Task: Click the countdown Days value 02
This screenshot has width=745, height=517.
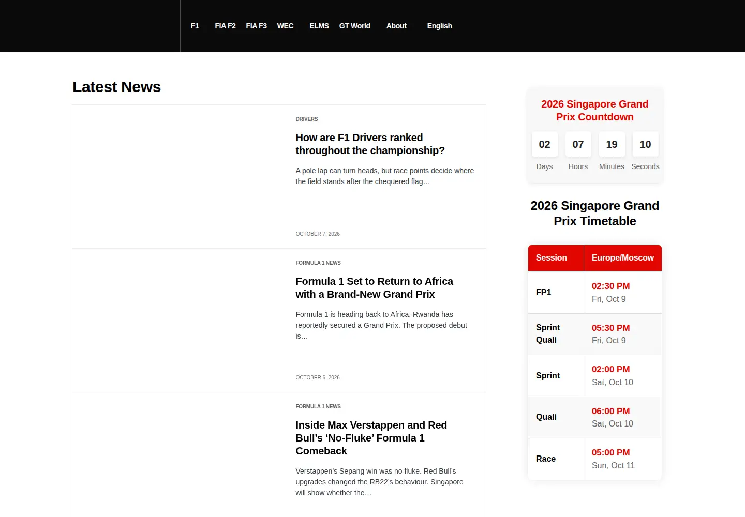Action: click(x=544, y=144)
